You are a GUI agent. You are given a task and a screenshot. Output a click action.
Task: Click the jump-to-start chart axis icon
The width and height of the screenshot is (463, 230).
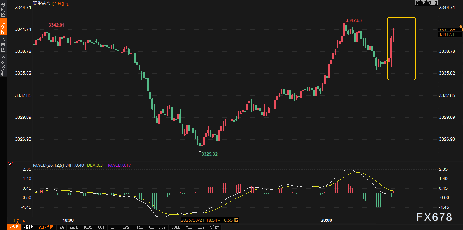(x=424, y=3)
